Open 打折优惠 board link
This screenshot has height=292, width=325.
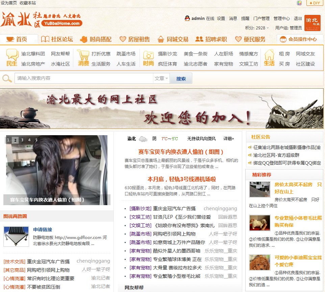click(x=101, y=54)
